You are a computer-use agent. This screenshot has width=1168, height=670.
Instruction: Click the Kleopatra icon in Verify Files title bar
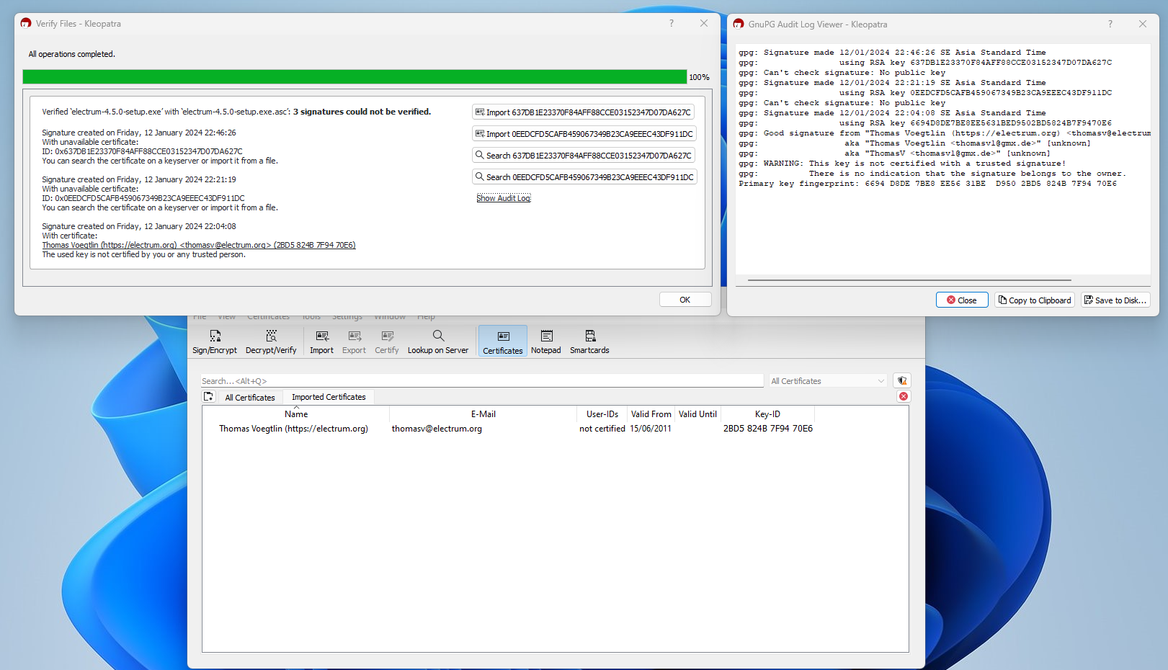click(x=26, y=24)
